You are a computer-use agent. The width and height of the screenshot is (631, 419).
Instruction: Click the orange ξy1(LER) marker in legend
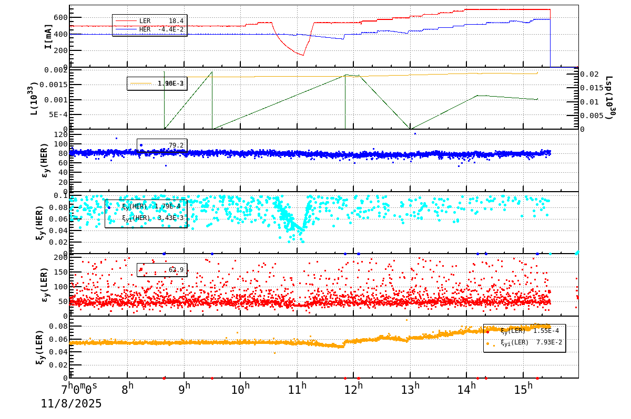(488, 343)
